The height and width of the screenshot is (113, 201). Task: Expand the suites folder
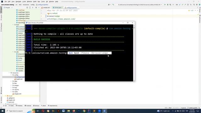(x=11, y=92)
